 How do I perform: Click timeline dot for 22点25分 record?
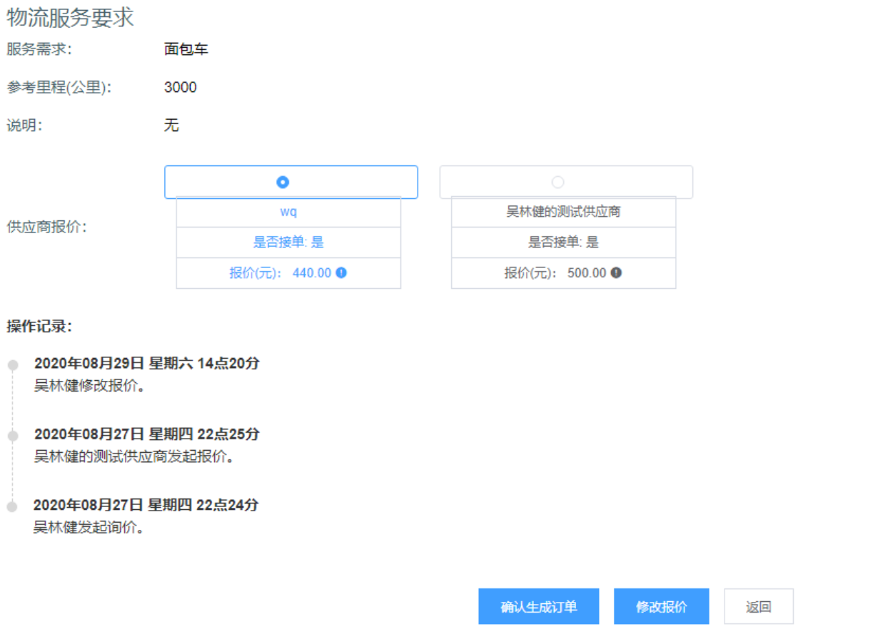point(12,436)
